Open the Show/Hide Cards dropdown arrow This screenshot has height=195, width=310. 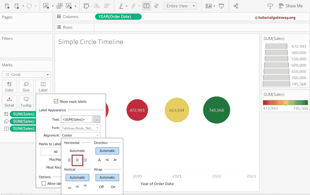214,6
